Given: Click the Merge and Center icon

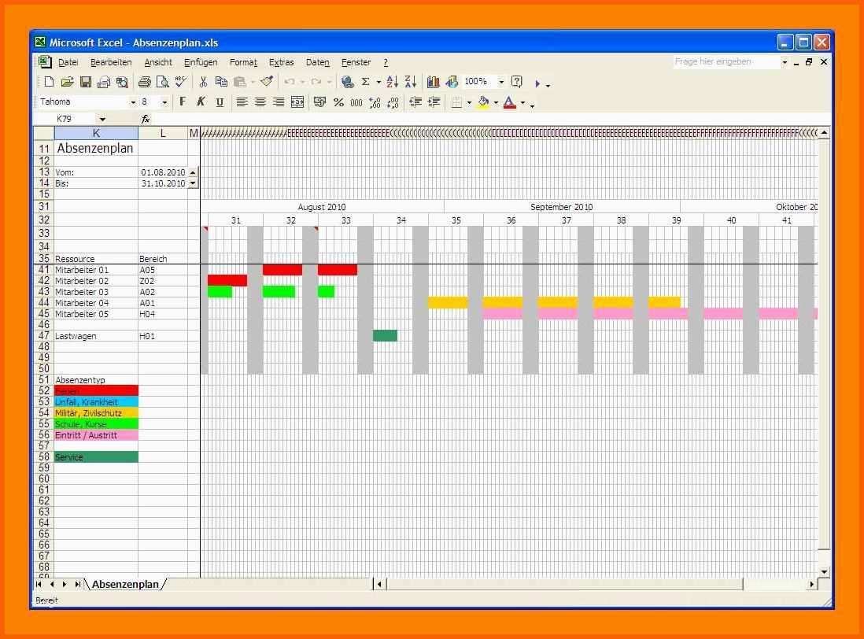Looking at the screenshot, I should pyautogui.click(x=297, y=102).
